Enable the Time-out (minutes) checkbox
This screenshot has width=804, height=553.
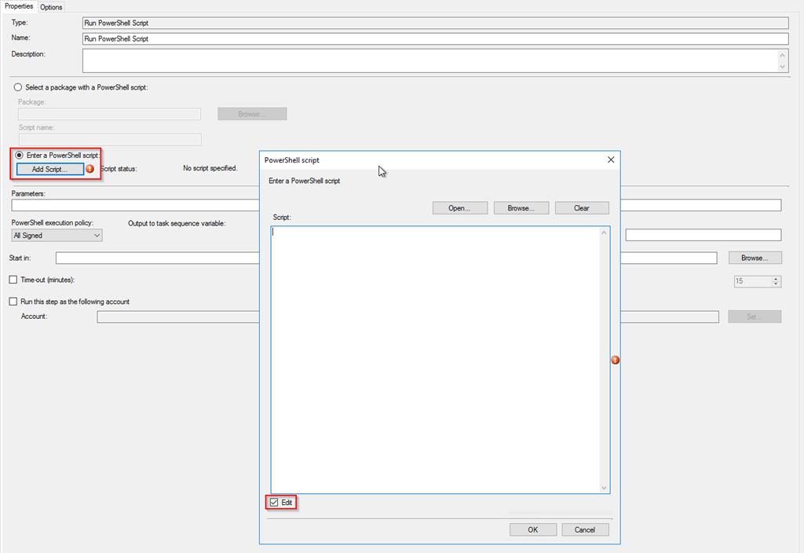[13, 280]
